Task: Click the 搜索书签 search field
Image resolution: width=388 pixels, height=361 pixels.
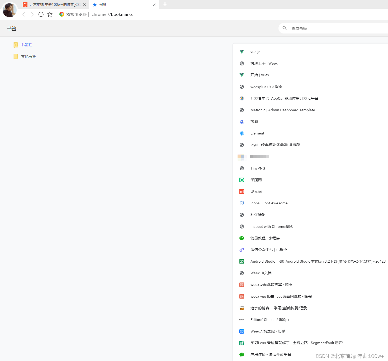Action: 333,28
